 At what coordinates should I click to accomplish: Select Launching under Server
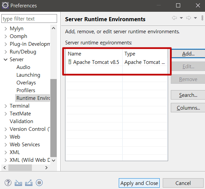point(28,75)
